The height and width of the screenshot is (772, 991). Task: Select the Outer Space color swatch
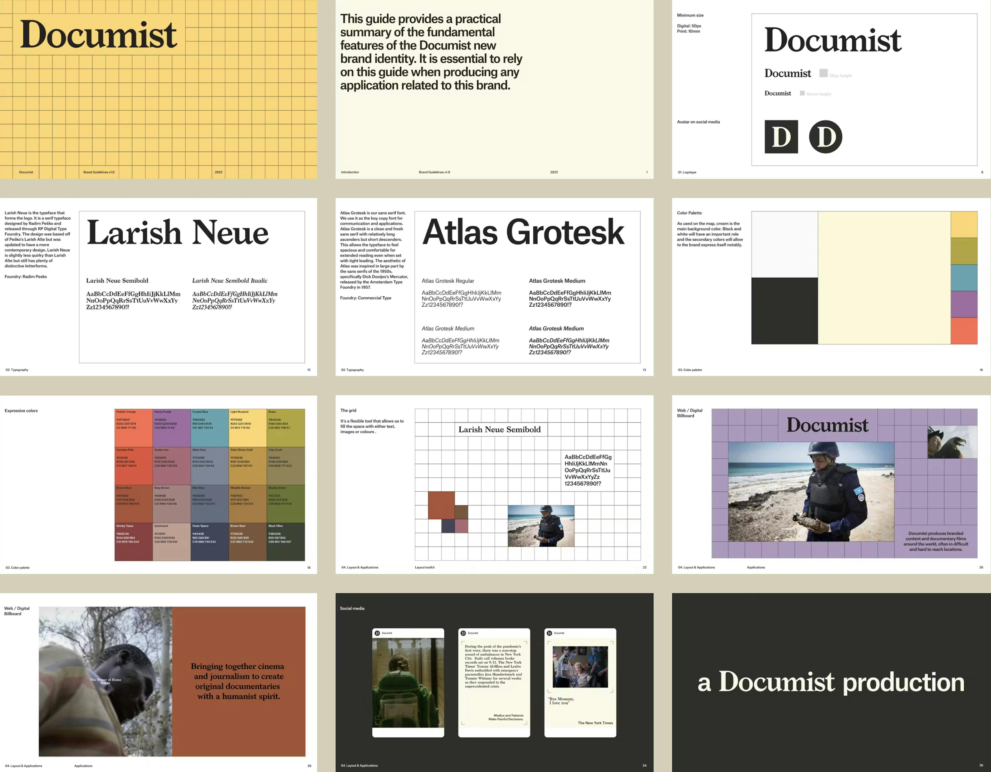210,542
